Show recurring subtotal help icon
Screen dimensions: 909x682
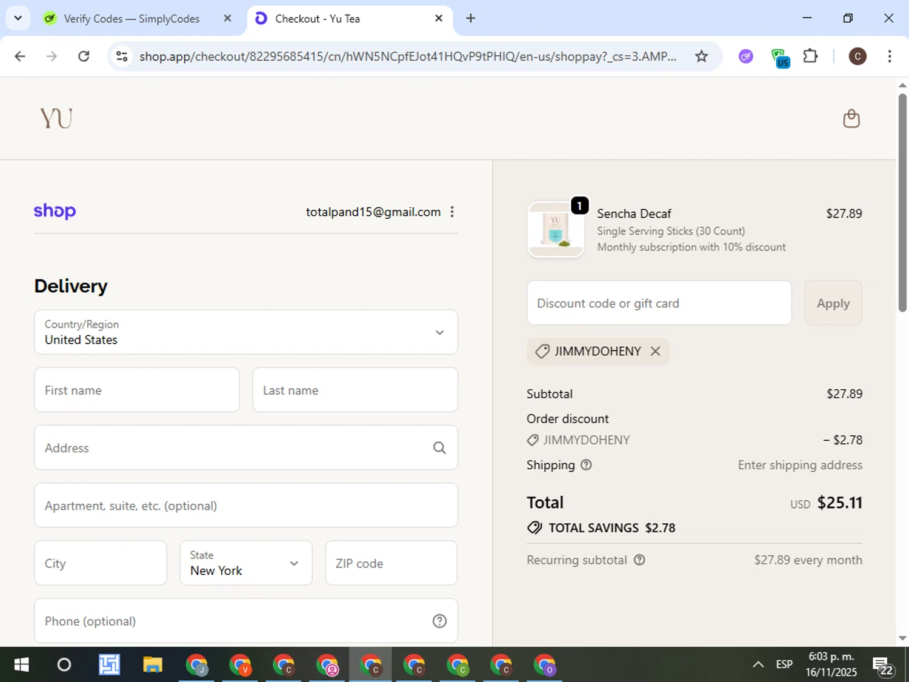pos(639,560)
